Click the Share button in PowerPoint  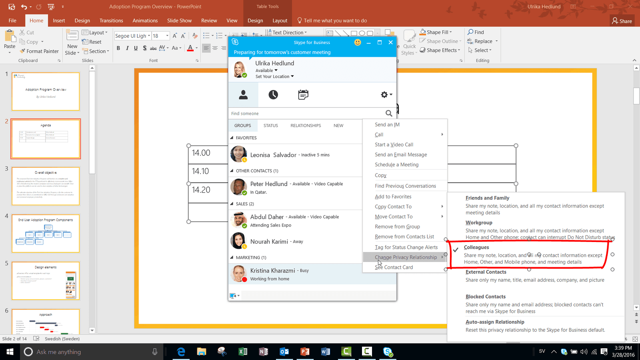click(x=622, y=21)
